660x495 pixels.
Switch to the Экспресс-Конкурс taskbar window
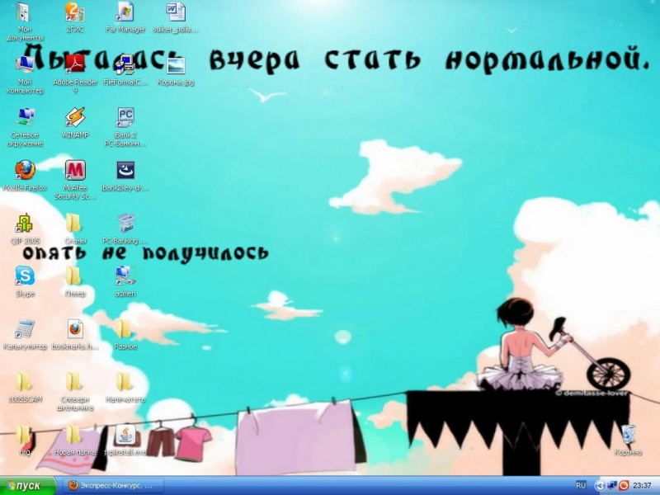[x=114, y=486]
